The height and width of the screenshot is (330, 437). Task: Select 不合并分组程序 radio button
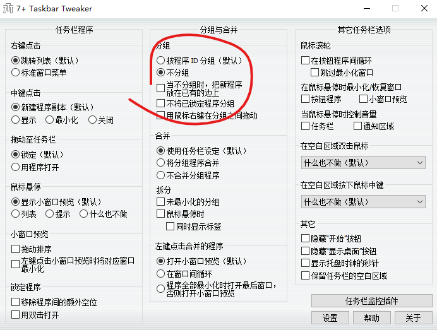click(160, 175)
